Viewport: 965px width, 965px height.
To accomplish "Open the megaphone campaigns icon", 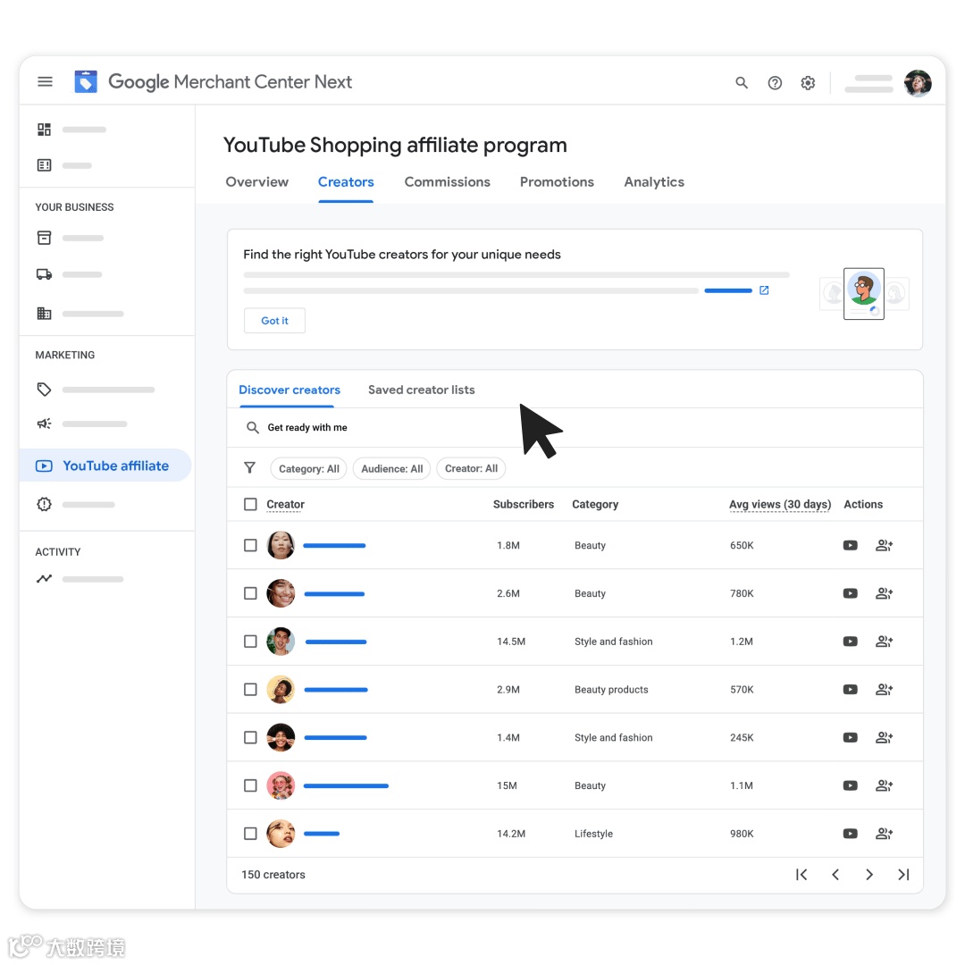I will [45, 424].
